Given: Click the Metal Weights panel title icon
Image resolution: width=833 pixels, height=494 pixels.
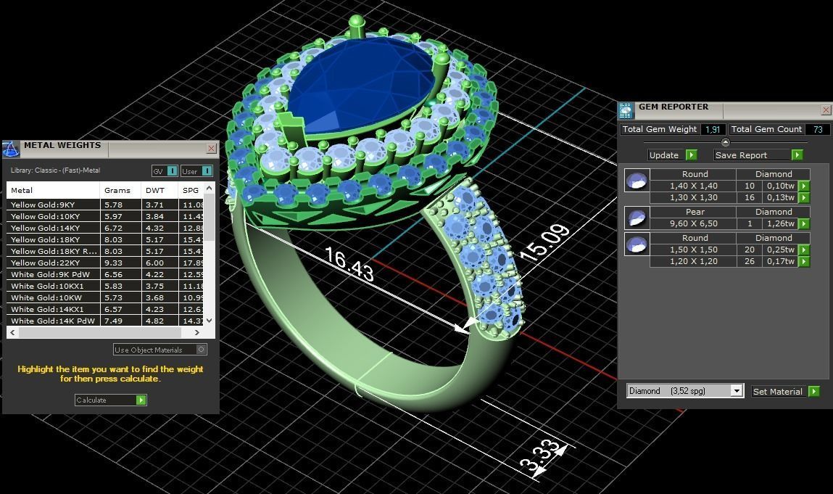Looking at the screenshot, I should coord(11,149).
